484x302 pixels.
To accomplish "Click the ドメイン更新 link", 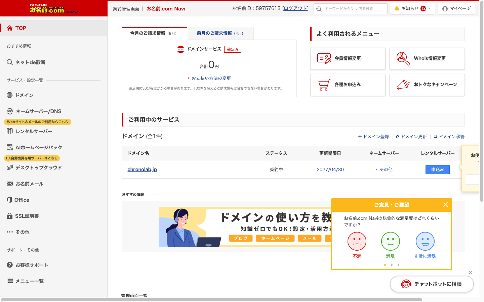I will point(411,137).
